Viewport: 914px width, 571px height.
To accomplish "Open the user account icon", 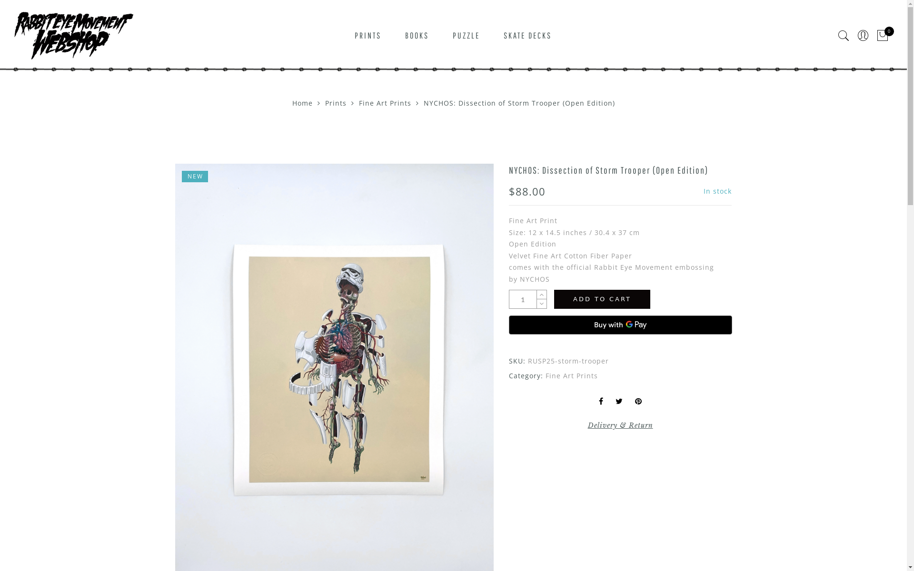I will click(x=863, y=36).
